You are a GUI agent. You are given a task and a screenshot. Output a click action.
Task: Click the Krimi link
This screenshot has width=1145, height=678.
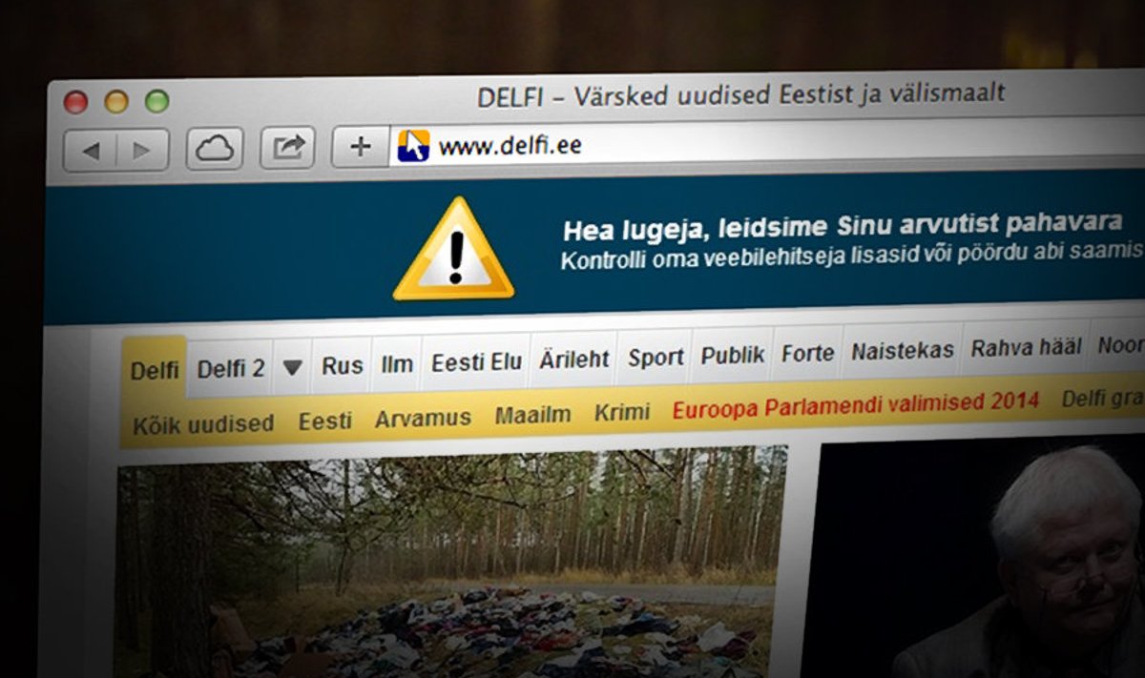pyautogui.click(x=622, y=413)
